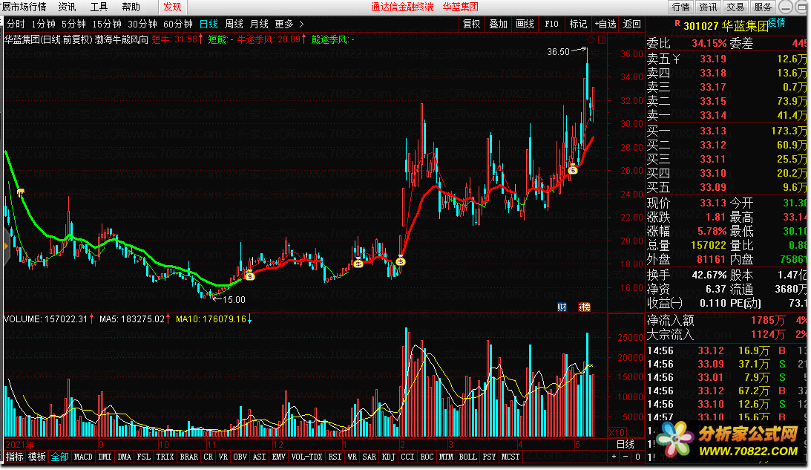The image size is (811, 470).
Task: Click the money bag signal near May
Action: (573, 169)
